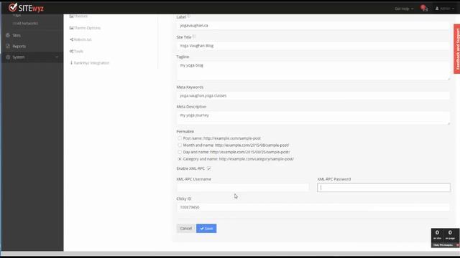Click the Sites sidebar icon
This screenshot has height=258, width=460.
coord(8,35)
